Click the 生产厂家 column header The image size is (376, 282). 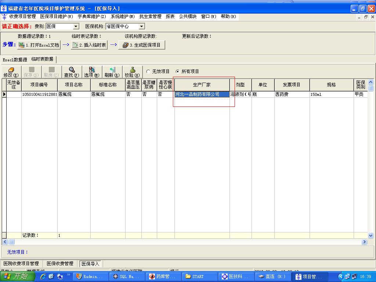coord(202,85)
